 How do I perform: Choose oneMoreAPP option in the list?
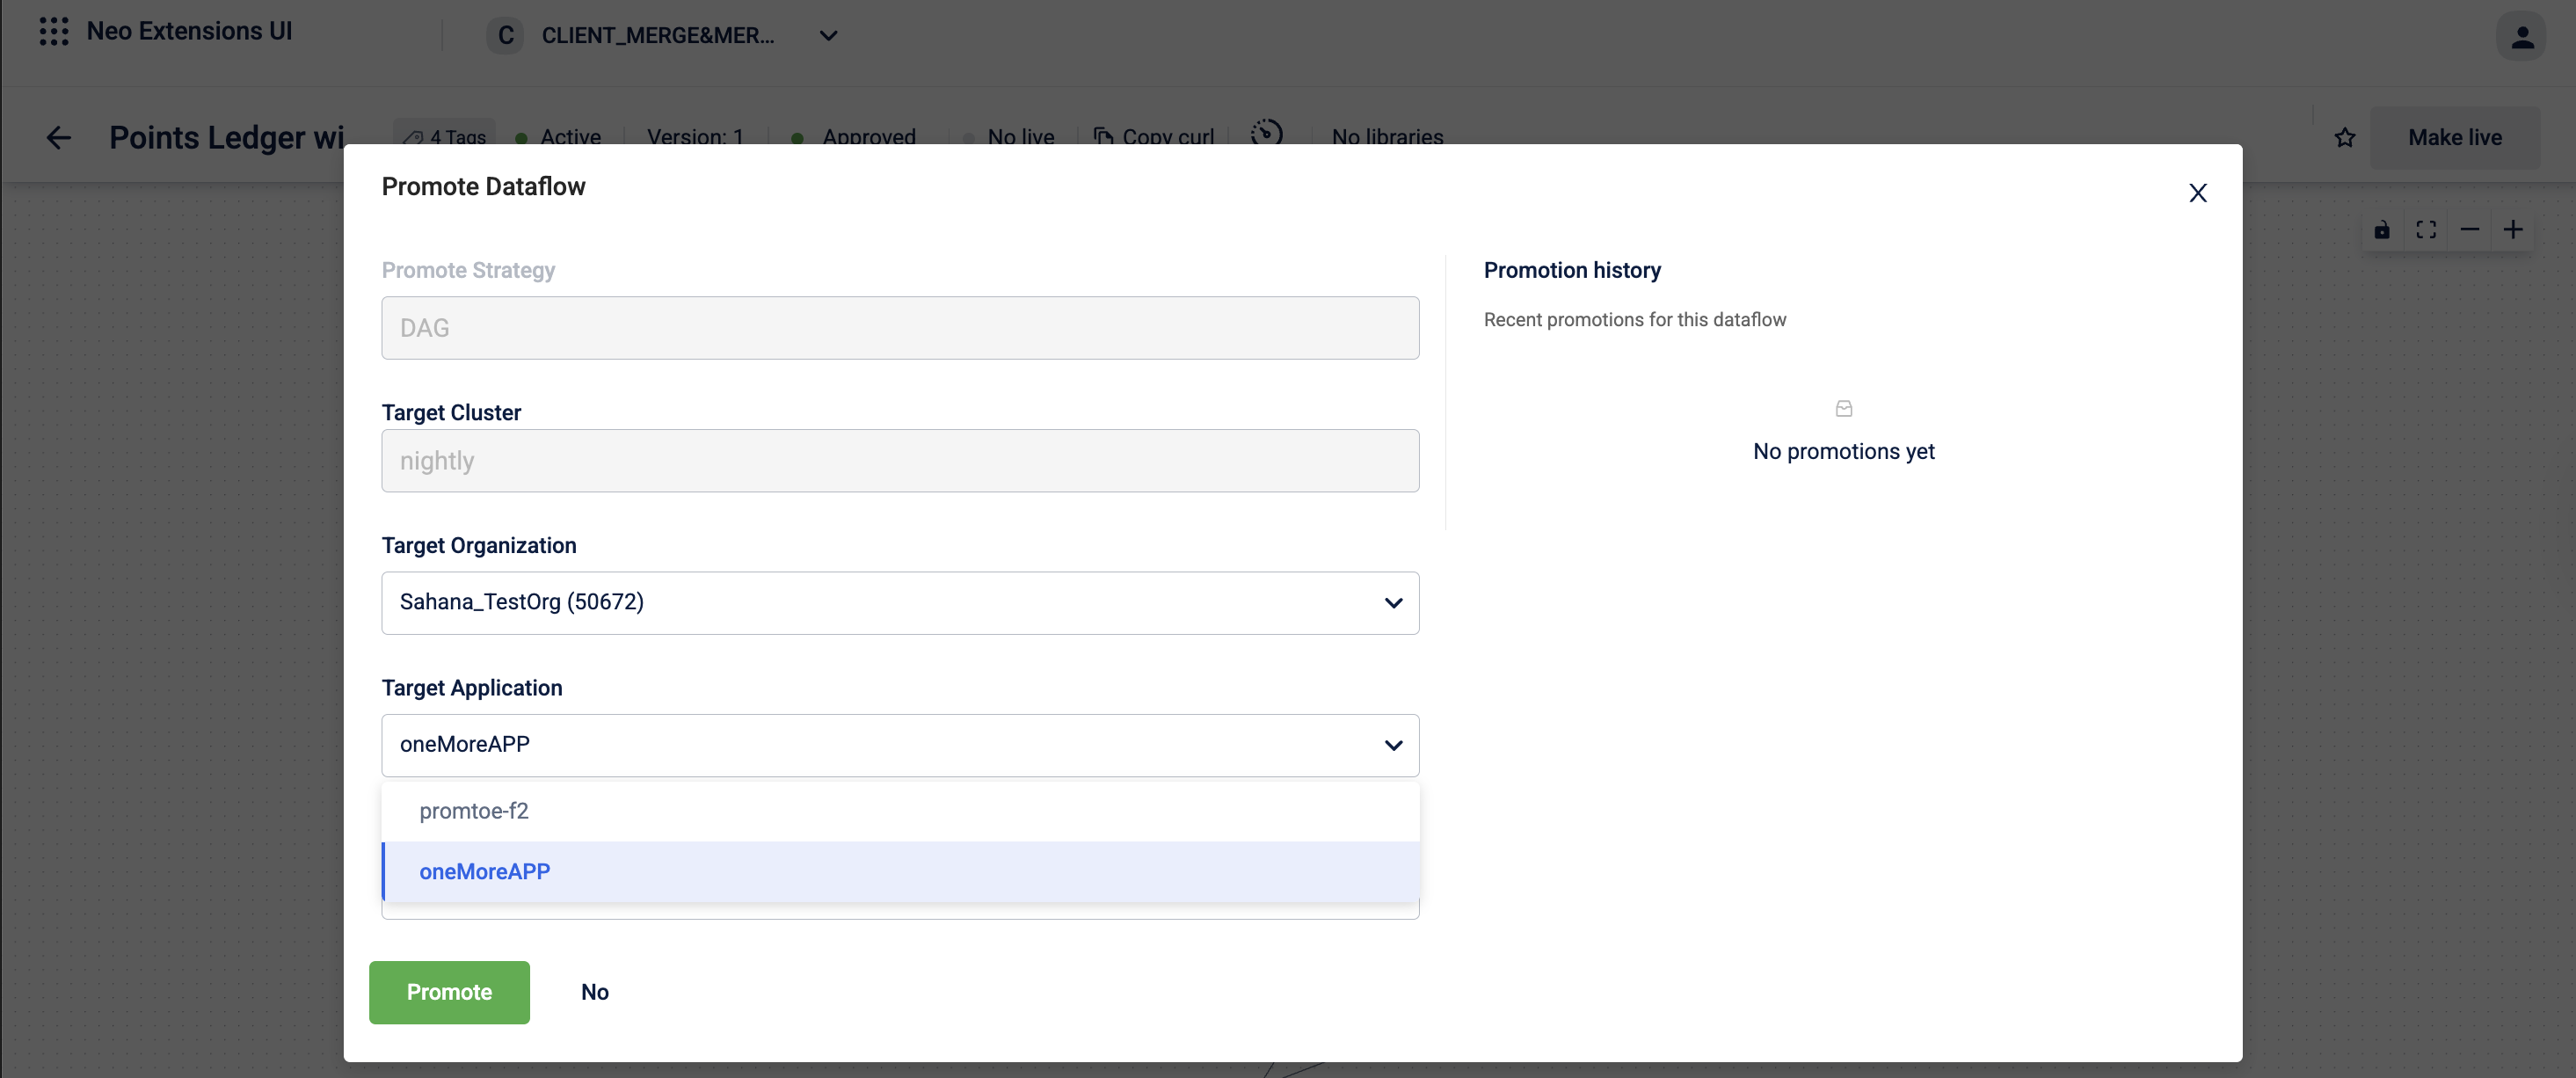(x=485, y=871)
